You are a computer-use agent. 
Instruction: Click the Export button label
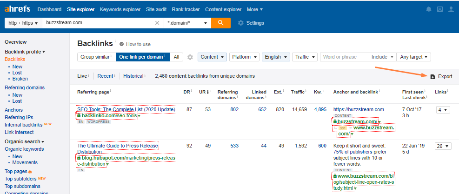tap(445, 76)
